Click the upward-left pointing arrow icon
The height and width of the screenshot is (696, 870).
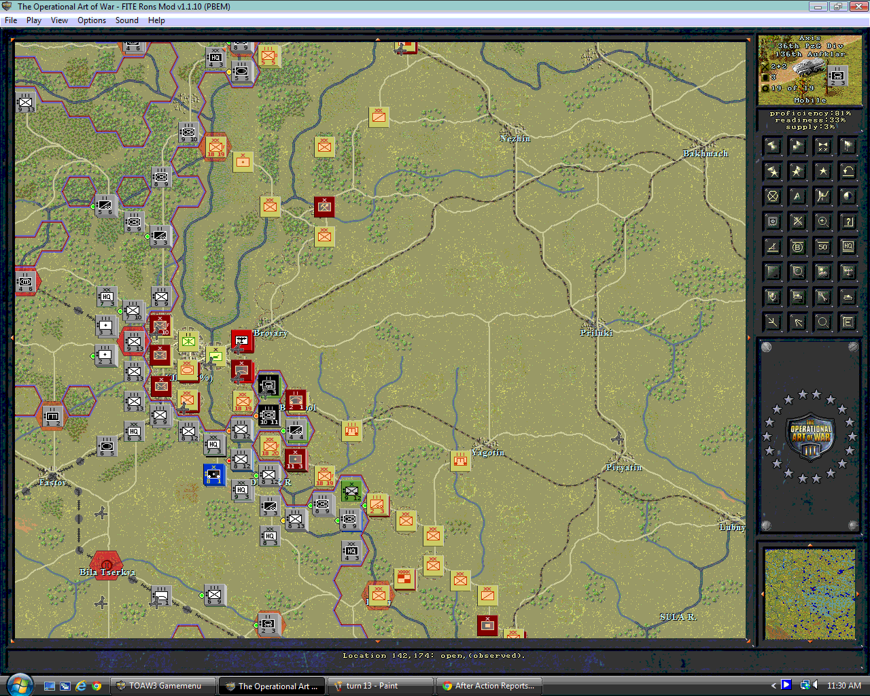tap(797, 322)
